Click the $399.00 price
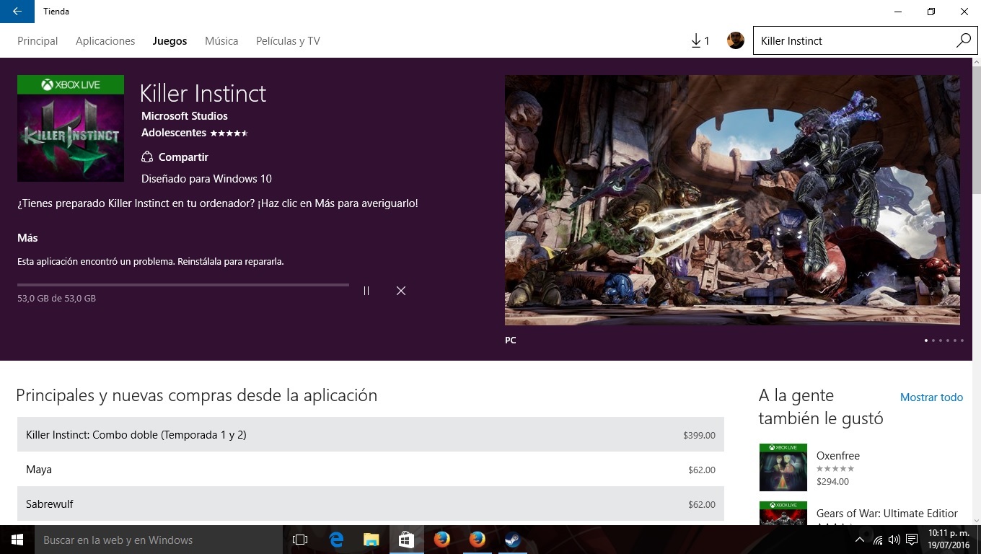This screenshot has width=981, height=554. (x=699, y=436)
